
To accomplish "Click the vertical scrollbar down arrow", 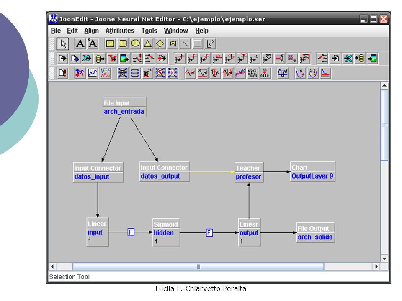I will (x=384, y=258).
